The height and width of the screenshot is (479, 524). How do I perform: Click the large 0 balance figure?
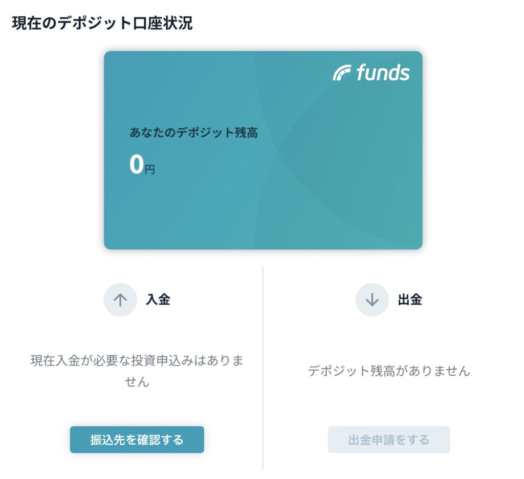[x=137, y=165]
